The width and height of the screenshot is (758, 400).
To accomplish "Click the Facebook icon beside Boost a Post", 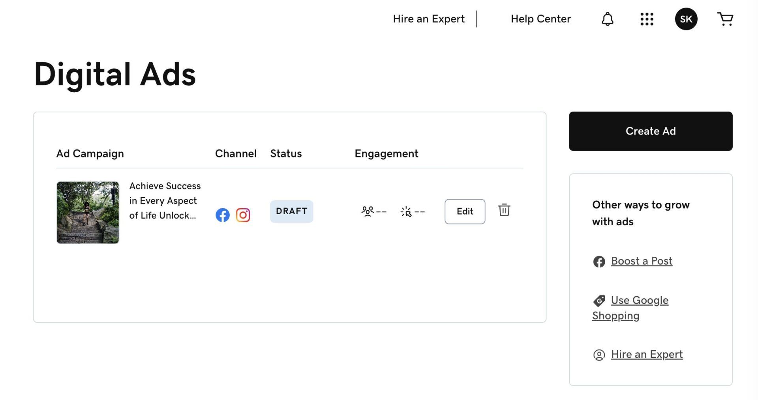I will click(599, 262).
